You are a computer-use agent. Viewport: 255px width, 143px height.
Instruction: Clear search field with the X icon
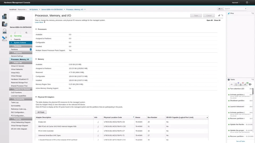tap(245, 8)
